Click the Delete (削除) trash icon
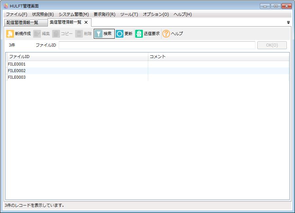 click(79, 34)
